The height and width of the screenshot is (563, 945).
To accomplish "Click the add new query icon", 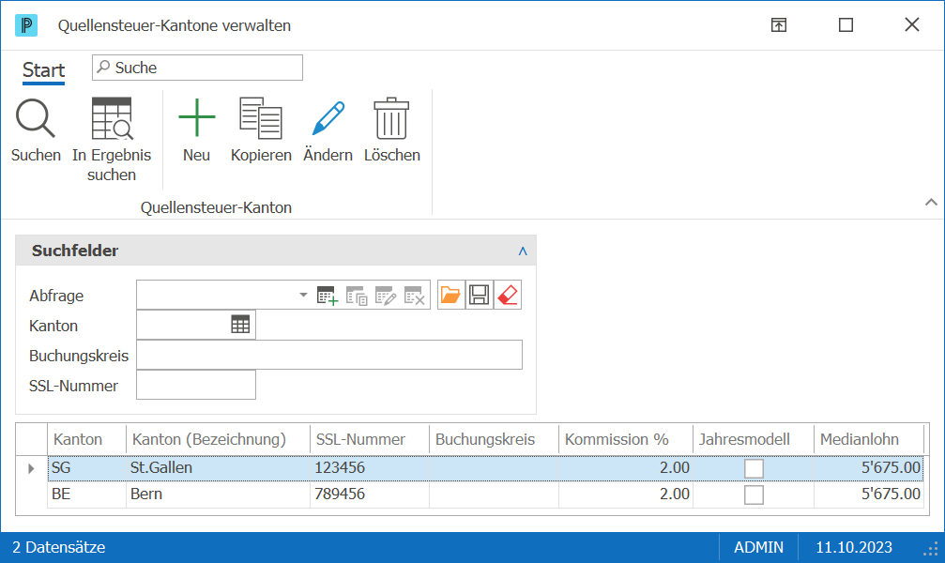I will point(328,296).
